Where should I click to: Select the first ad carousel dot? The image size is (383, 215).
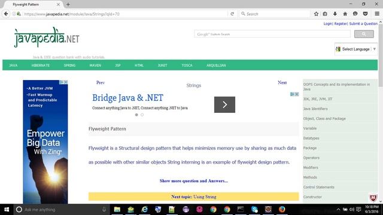click(x=136, y=115)
